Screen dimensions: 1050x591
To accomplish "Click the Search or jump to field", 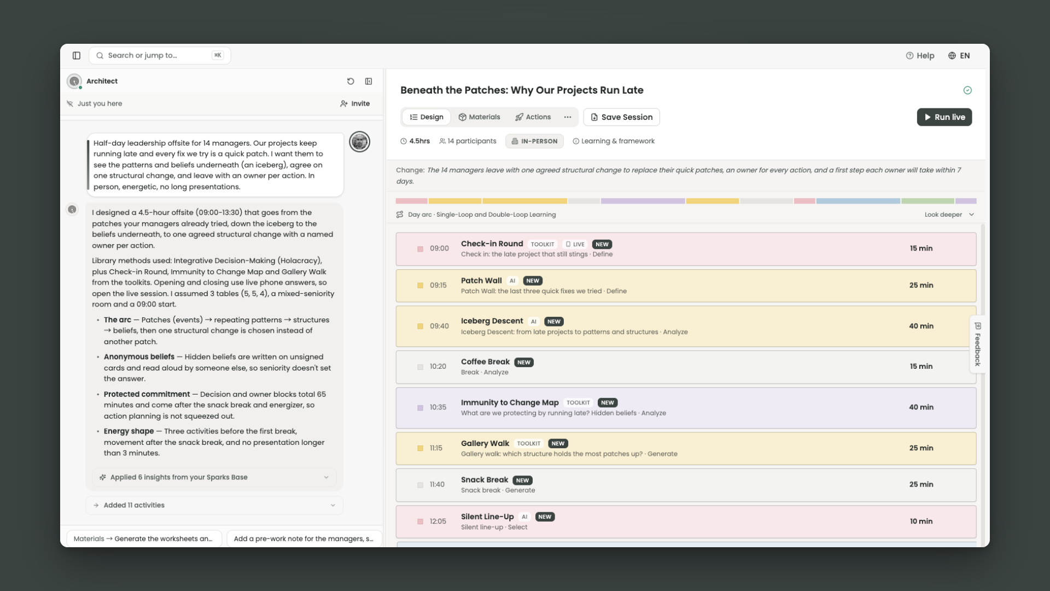I will (x=160, y=55).
